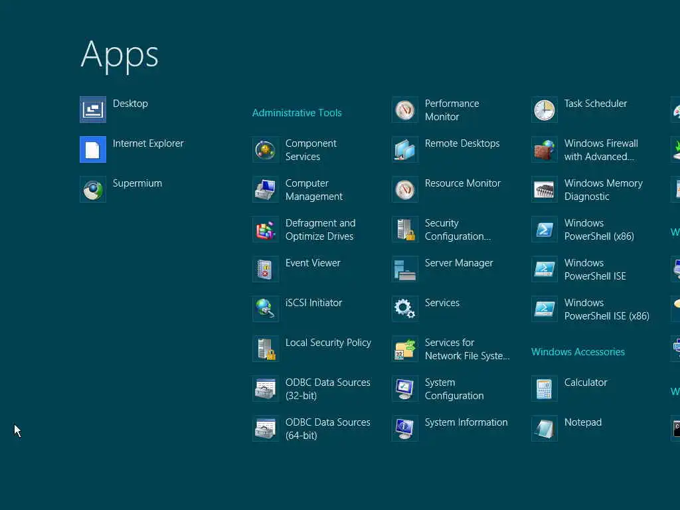Open the Supermium browser icon

pyautogui.click(x=93, y=189)
